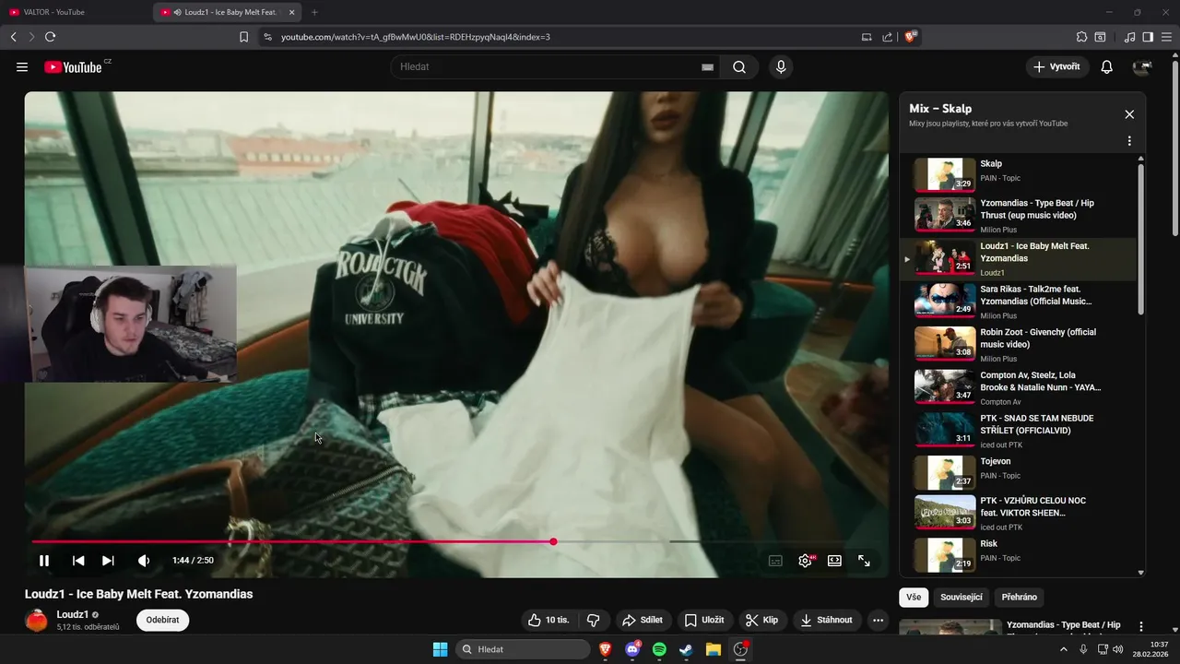
Task: Open the Loudz1 channel name link
Action: (x=73, y=614)
